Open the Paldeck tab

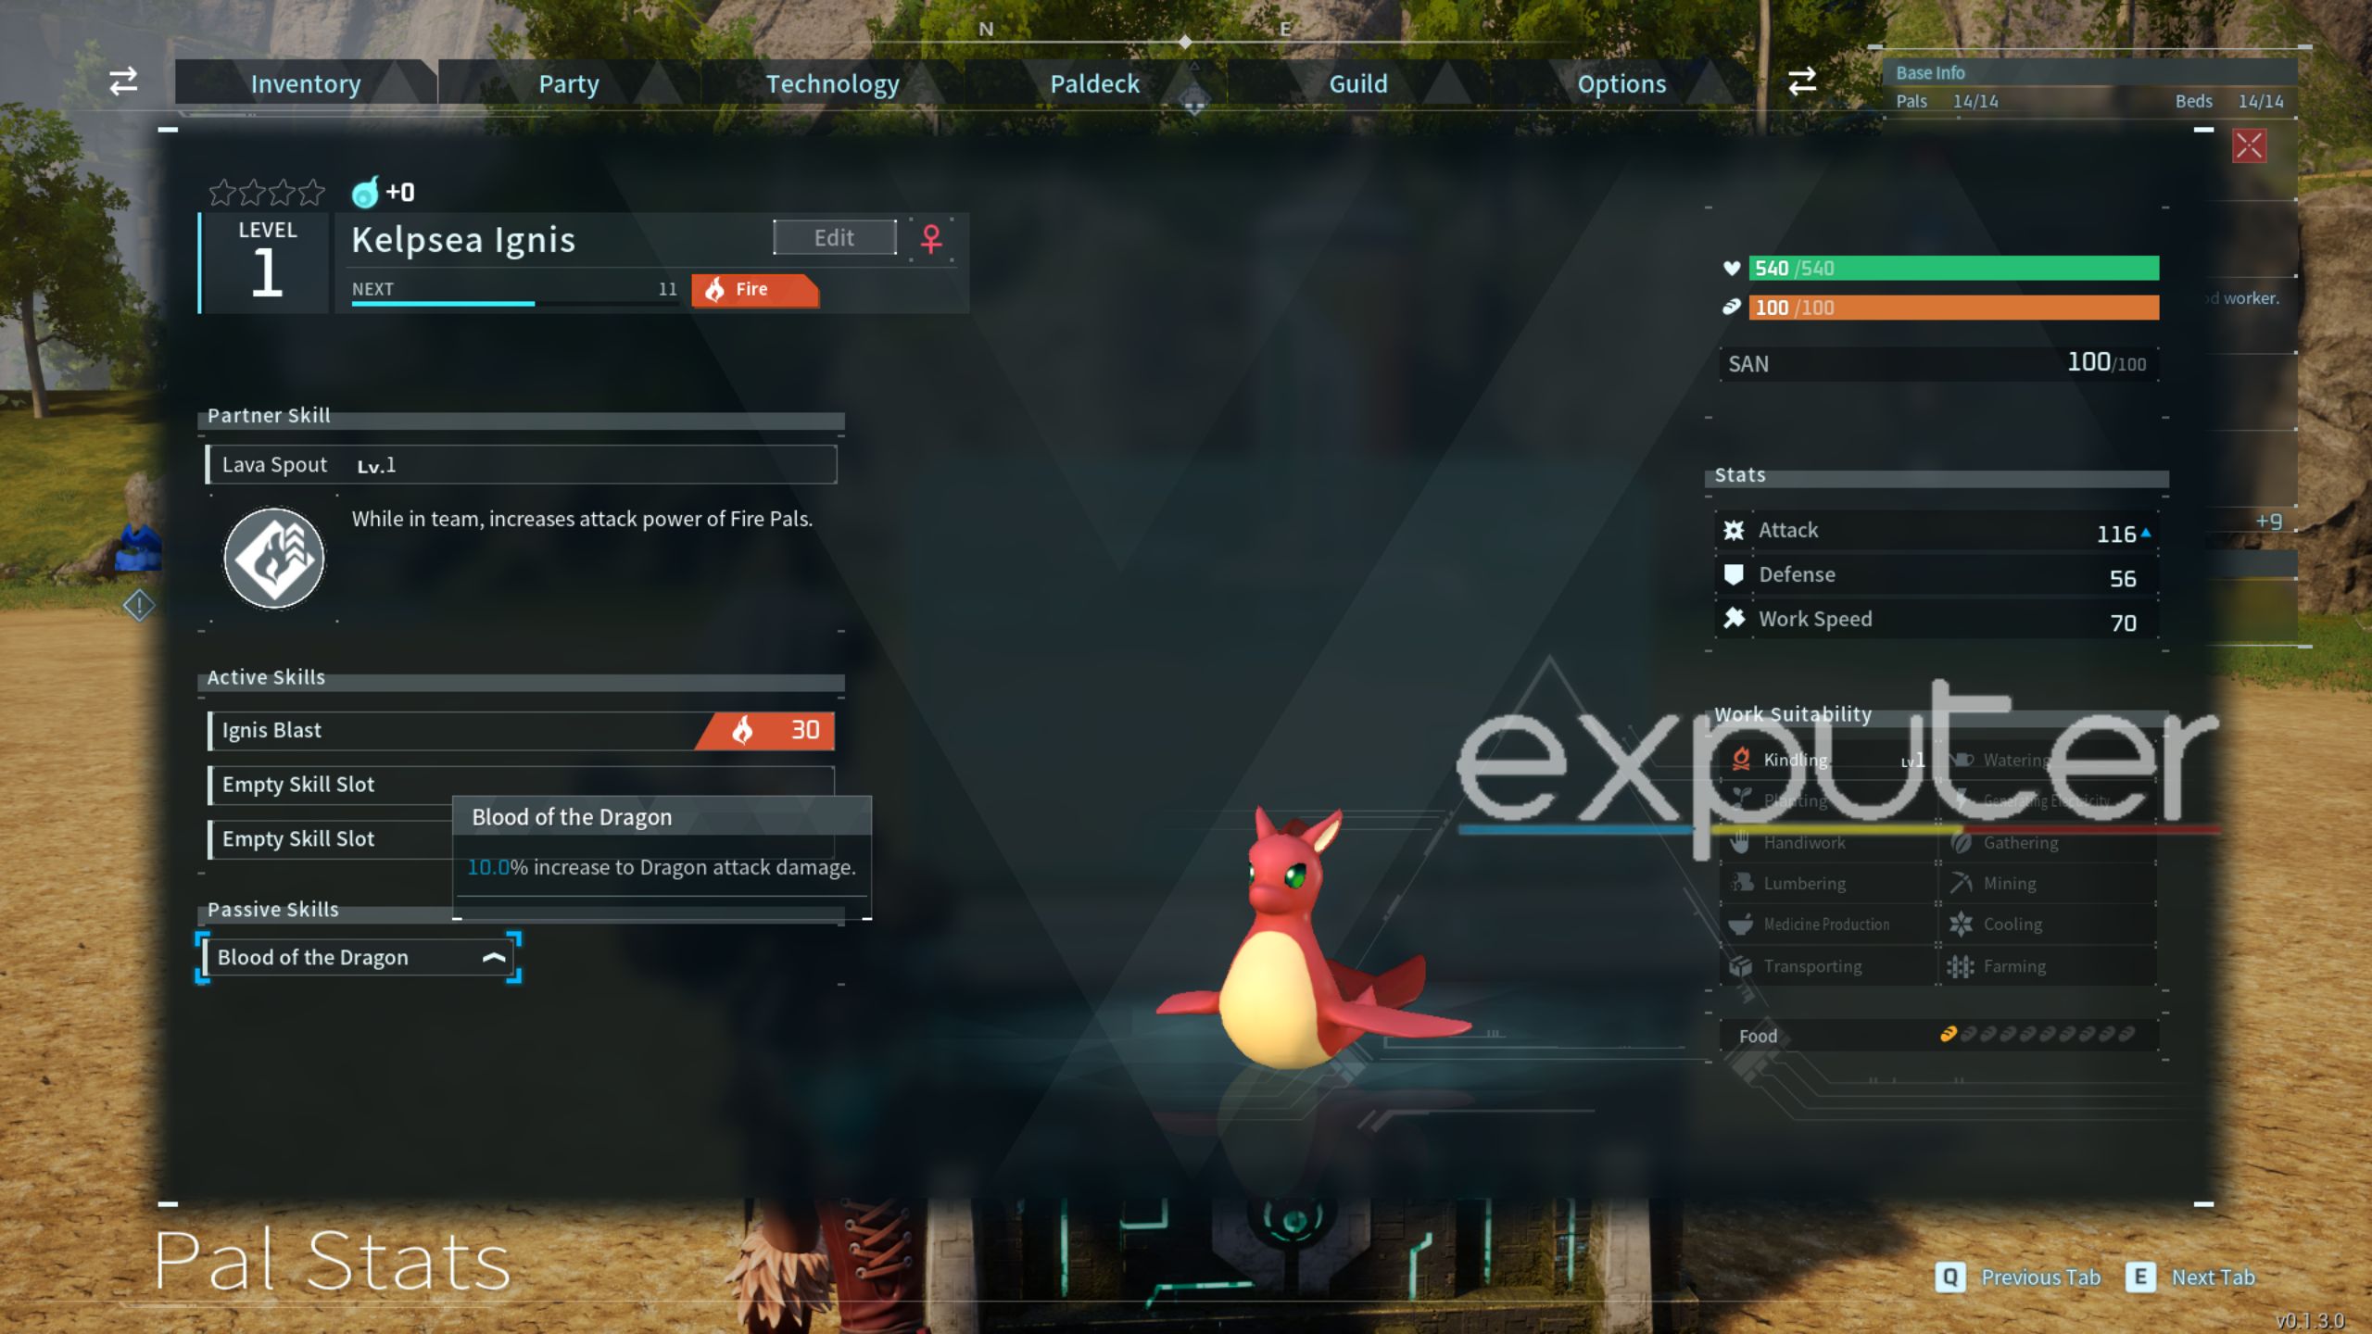1095,82
